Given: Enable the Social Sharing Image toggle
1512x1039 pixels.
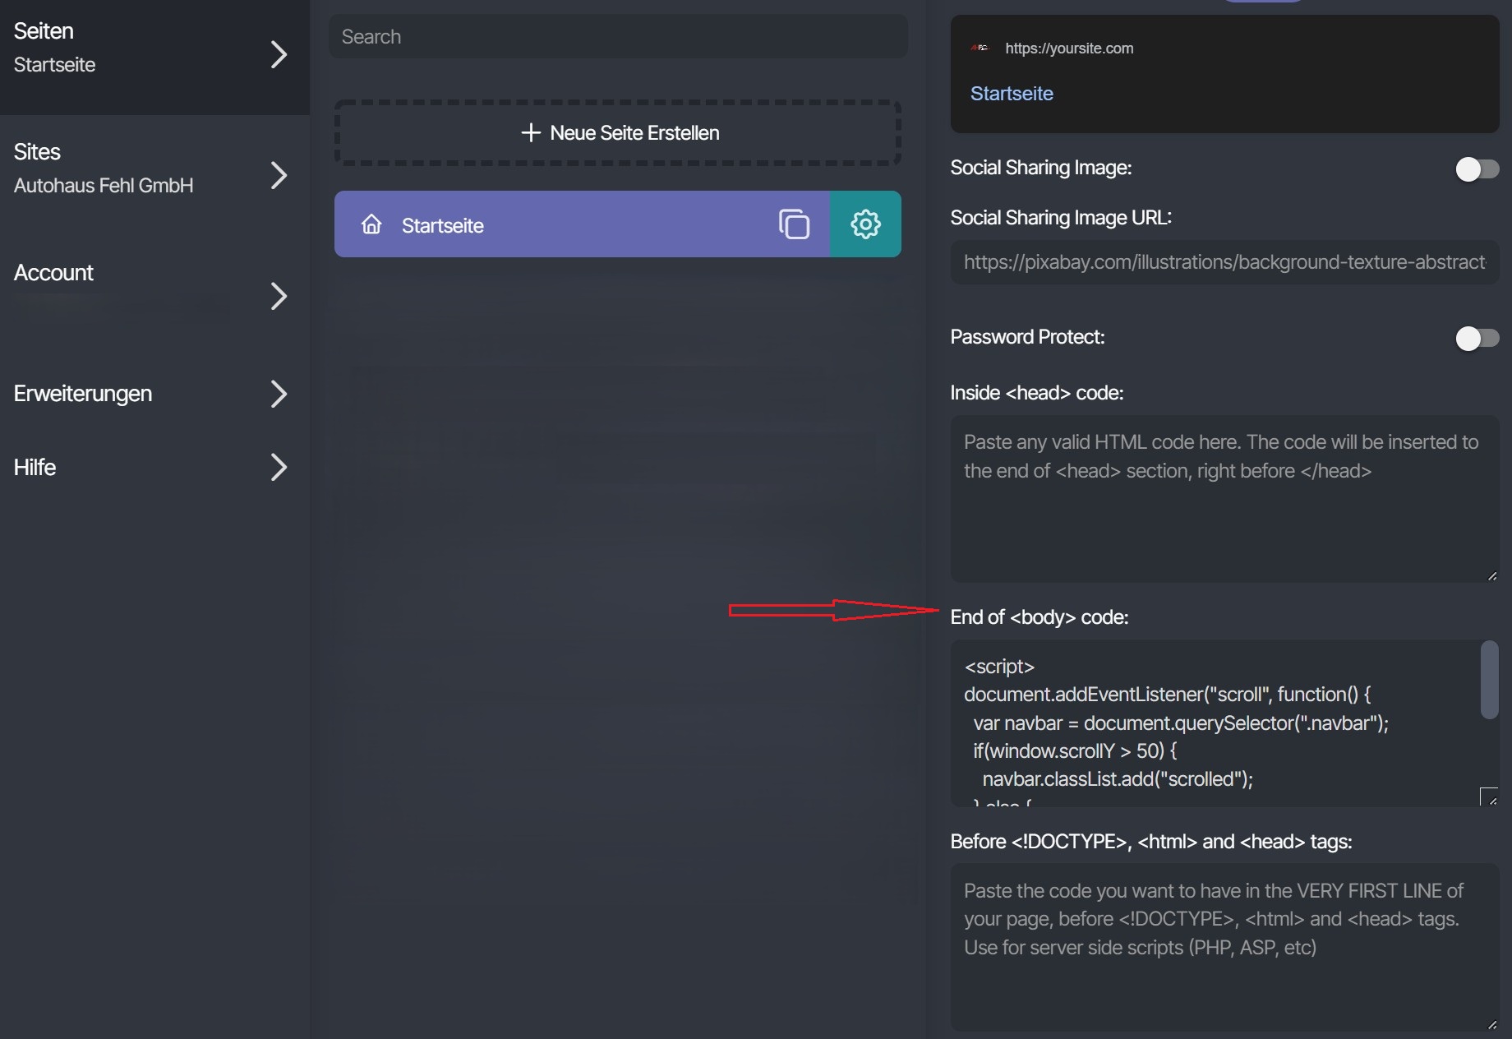Looking at the screenshot, I should [1476, 169].
